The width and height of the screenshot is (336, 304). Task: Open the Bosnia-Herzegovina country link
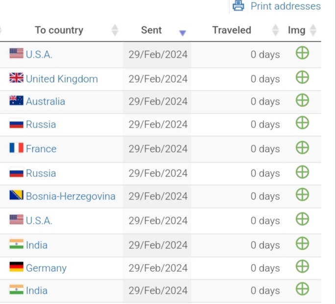point(71,196)
